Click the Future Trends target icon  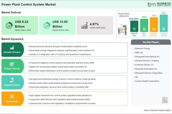point(12,64)
